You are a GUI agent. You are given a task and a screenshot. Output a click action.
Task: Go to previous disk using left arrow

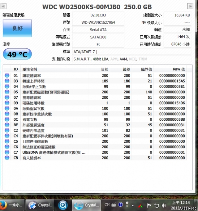click(3, 6)
